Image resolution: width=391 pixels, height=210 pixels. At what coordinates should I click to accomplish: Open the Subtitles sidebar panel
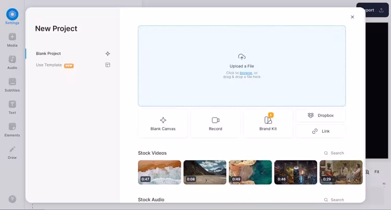tap(12, 85)
